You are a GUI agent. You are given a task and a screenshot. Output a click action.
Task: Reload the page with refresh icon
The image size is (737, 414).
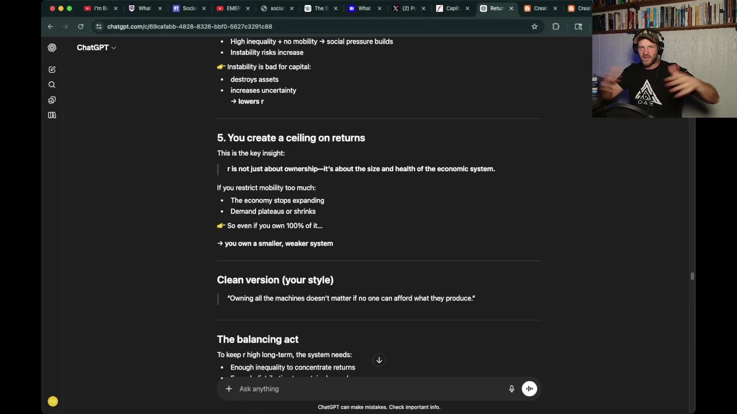point(81,26)
